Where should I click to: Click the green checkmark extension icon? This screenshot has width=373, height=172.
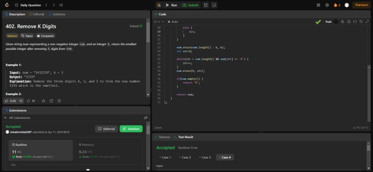(318, 22)
